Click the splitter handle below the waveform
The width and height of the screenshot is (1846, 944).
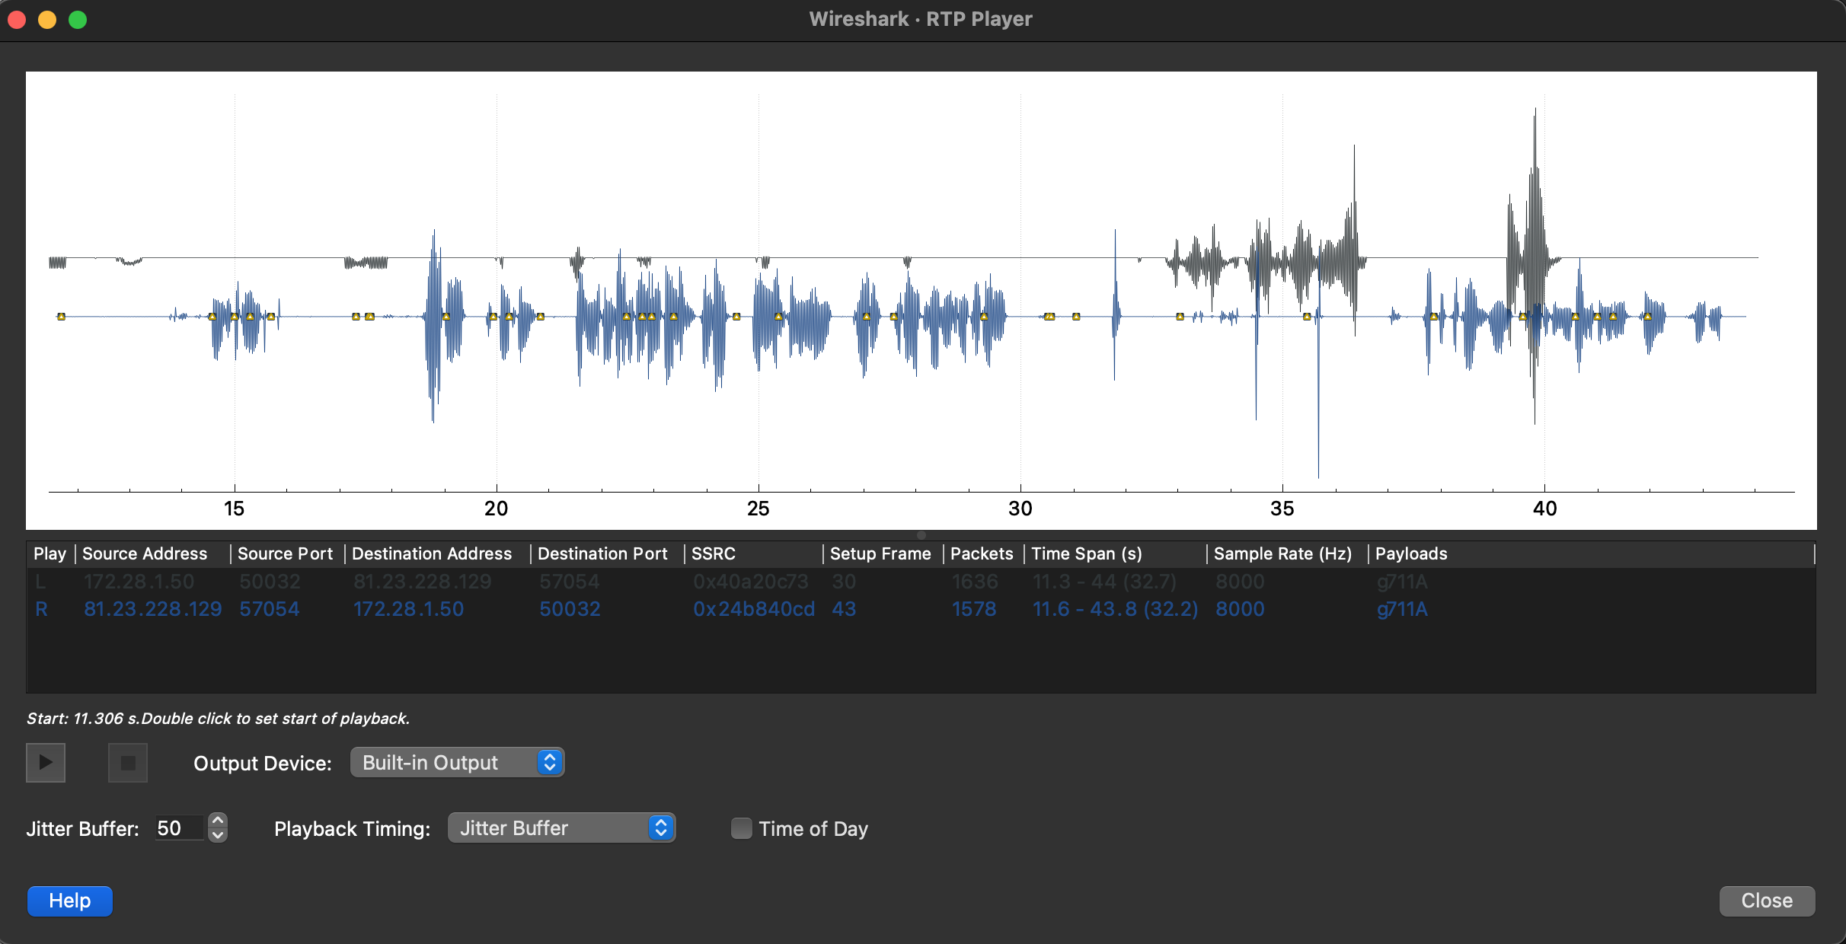pyautogui.click(x=921, y=535)
